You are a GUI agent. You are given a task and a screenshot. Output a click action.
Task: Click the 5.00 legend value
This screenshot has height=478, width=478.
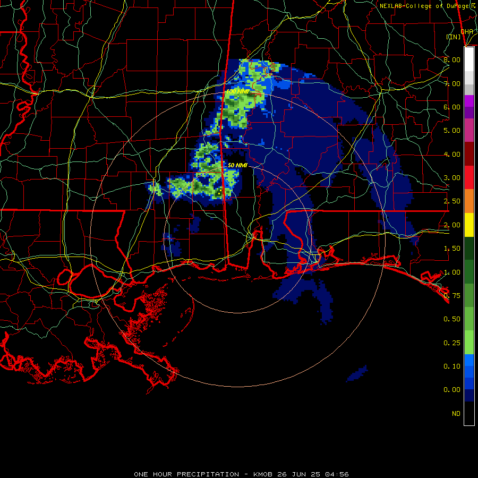pyautogui.click(x=452, y=131)
